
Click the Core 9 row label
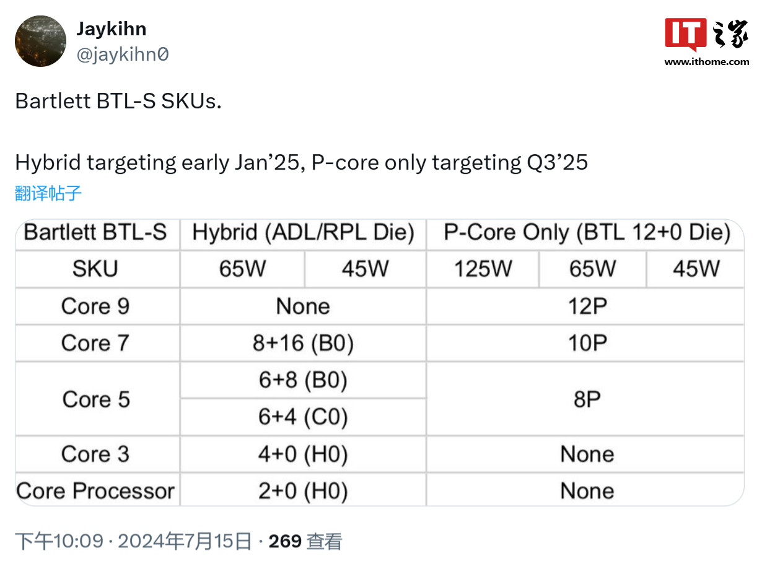[95, 306]
